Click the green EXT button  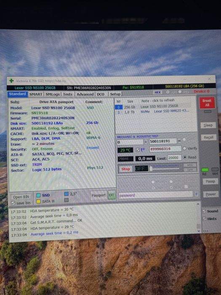tap(112, 195)
